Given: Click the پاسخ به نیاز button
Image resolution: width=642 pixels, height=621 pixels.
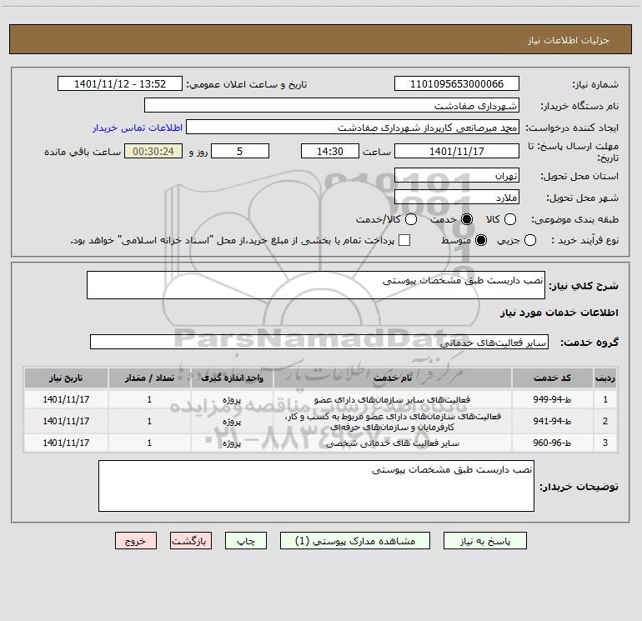Looking at the screenshot, I should (x=484, y=541).
